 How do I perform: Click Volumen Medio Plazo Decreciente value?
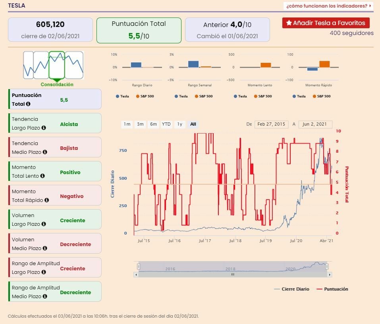pos(75,244)
